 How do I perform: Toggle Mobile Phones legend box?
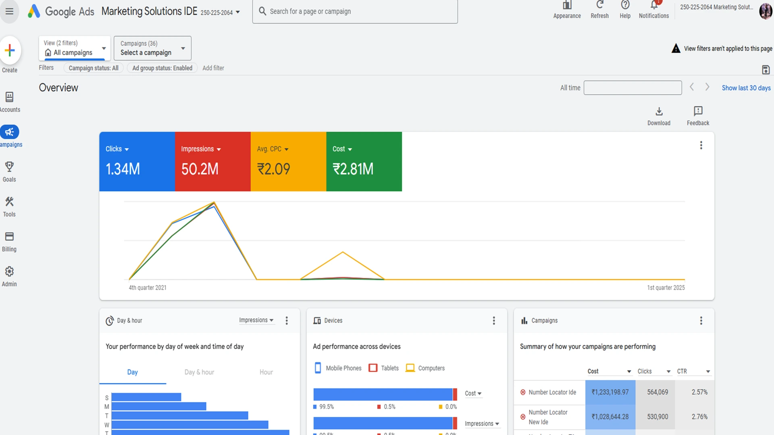[318, 368]
